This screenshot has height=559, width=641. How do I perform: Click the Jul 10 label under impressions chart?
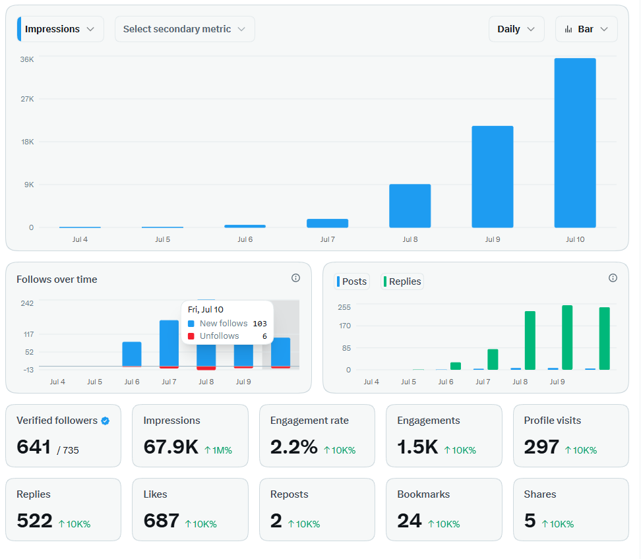pyautogui.click(x=575, y=239)
